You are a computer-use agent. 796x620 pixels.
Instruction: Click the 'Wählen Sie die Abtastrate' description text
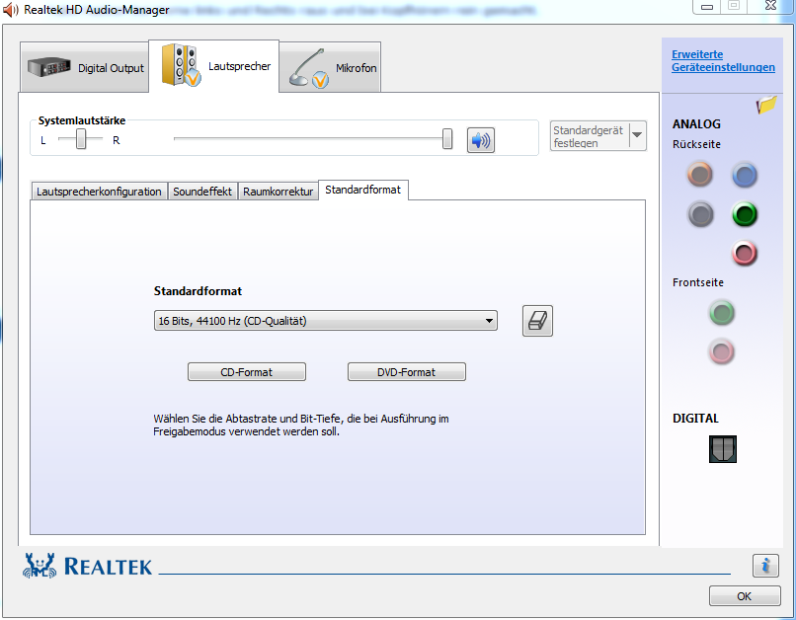[301, 426]
